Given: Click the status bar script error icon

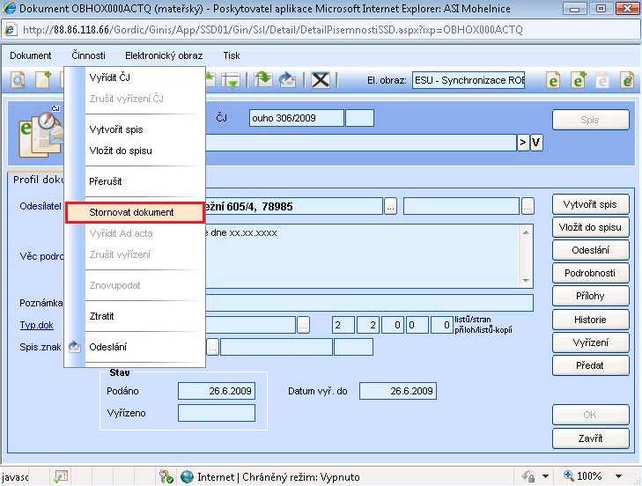Looking at the screenshot, I should pos(61,476).
